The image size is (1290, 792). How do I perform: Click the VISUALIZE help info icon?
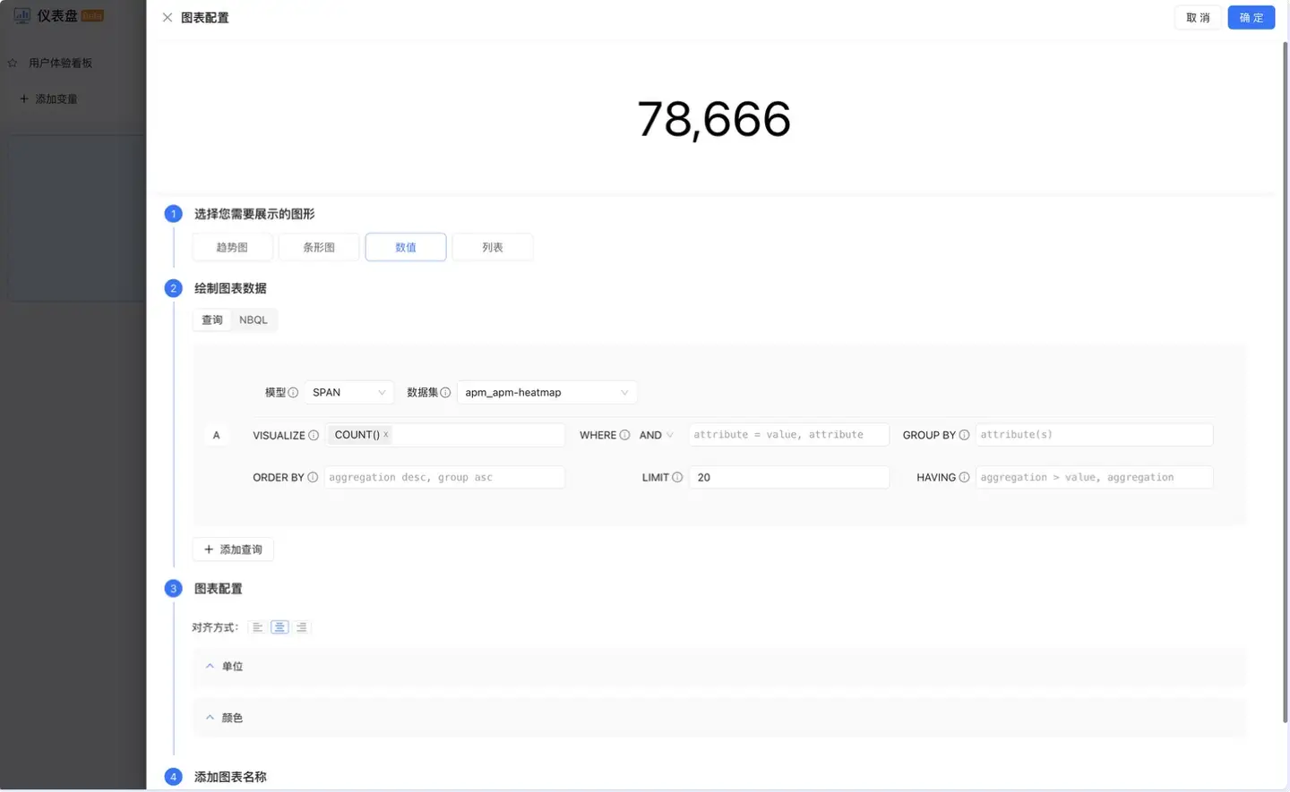tap(314, 436)
